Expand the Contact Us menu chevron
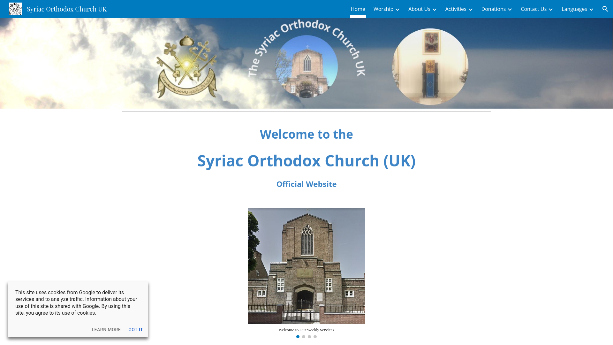The width and height of the screenshot is (613, 345). click(x=551, y=9)
